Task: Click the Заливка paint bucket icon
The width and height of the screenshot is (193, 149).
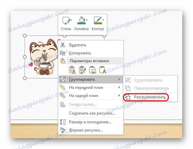Action: tap(81, 21)
